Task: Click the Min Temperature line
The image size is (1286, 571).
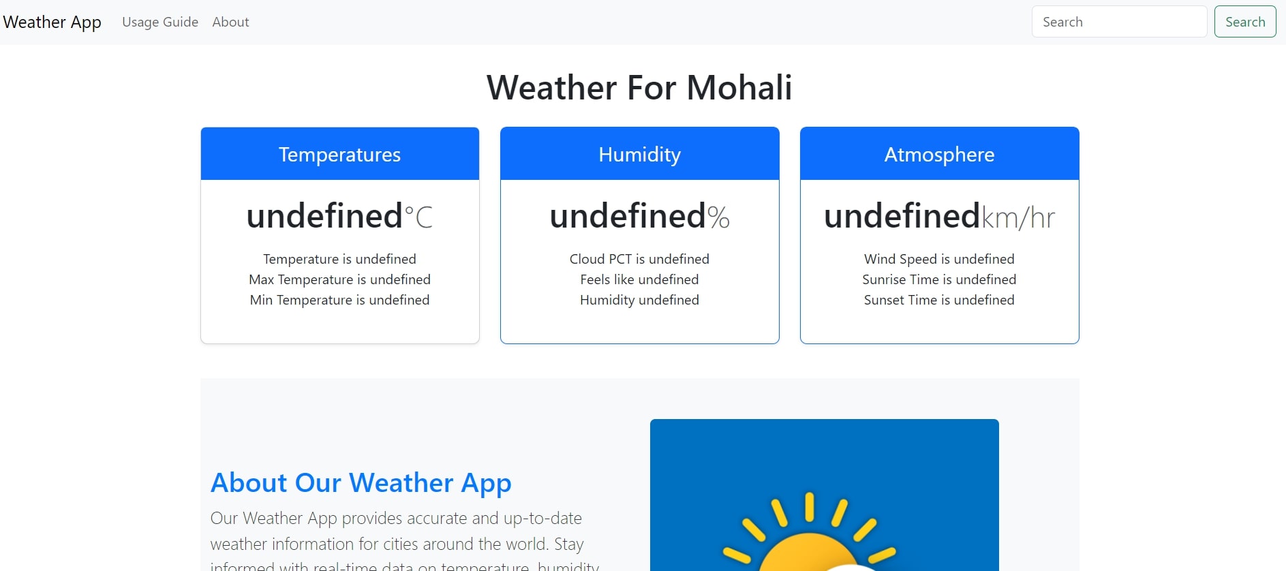Action: 340,300
